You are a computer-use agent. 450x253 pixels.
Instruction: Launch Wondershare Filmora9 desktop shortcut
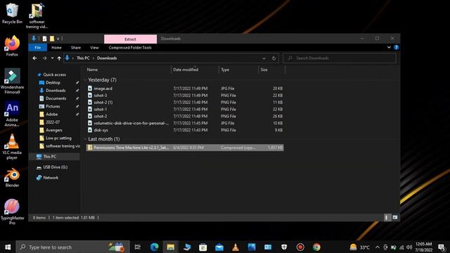click(12, 82)
